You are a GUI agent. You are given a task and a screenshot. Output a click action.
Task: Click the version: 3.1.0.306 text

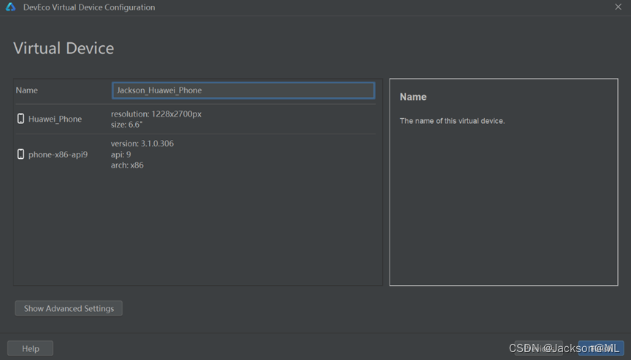(142, 144)
